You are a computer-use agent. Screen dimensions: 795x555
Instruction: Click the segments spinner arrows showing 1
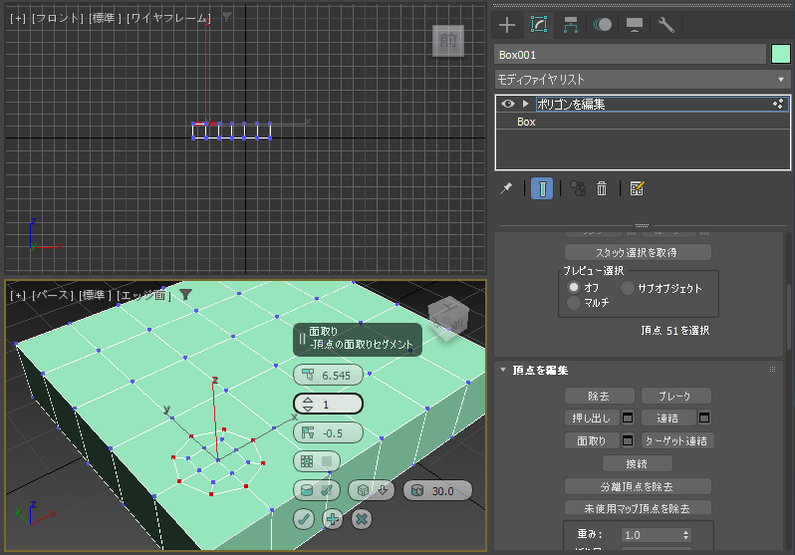[x=308, y=405]
